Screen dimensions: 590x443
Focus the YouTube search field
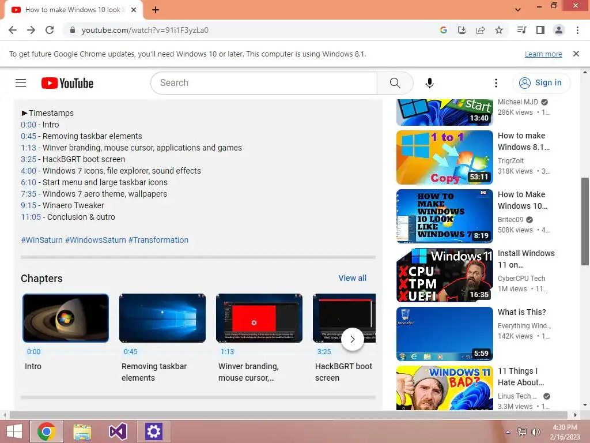pyautogui.click(x=264, y=83)
